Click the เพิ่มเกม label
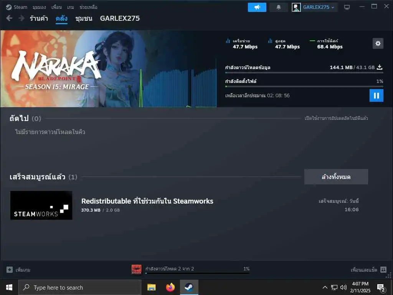 click(23, 270)
